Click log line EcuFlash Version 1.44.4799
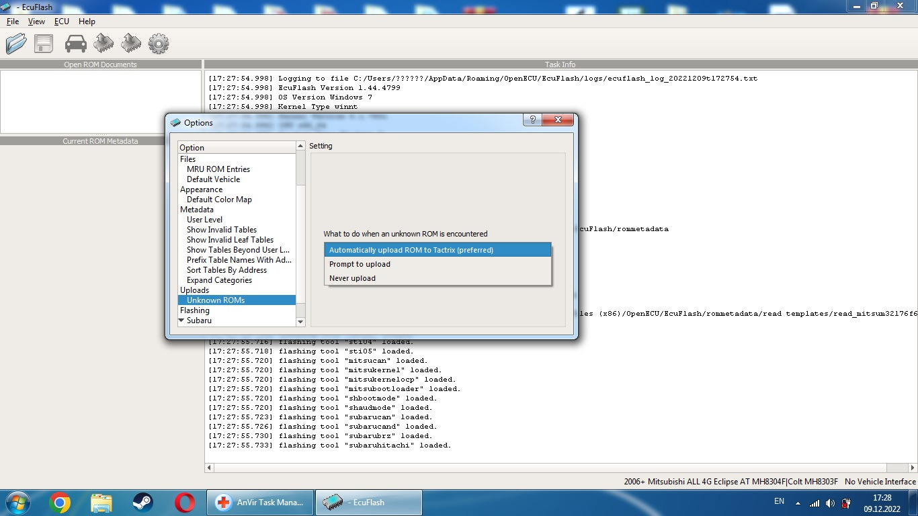Image resolution: width=918 pixels, height=516 pixels. click(304, 88)
